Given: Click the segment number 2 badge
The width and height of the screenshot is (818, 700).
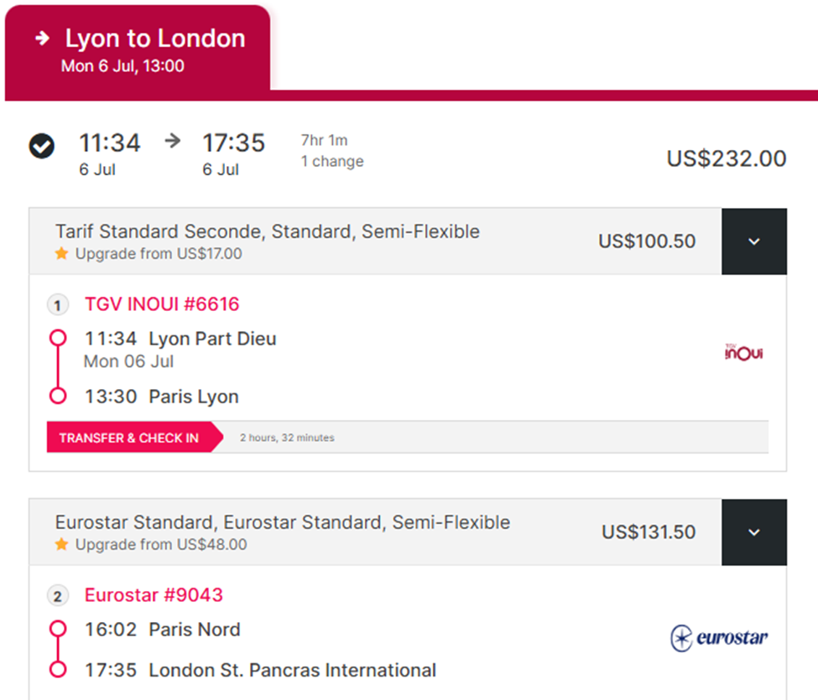Looking at the screenshot, I should point(57,596).
